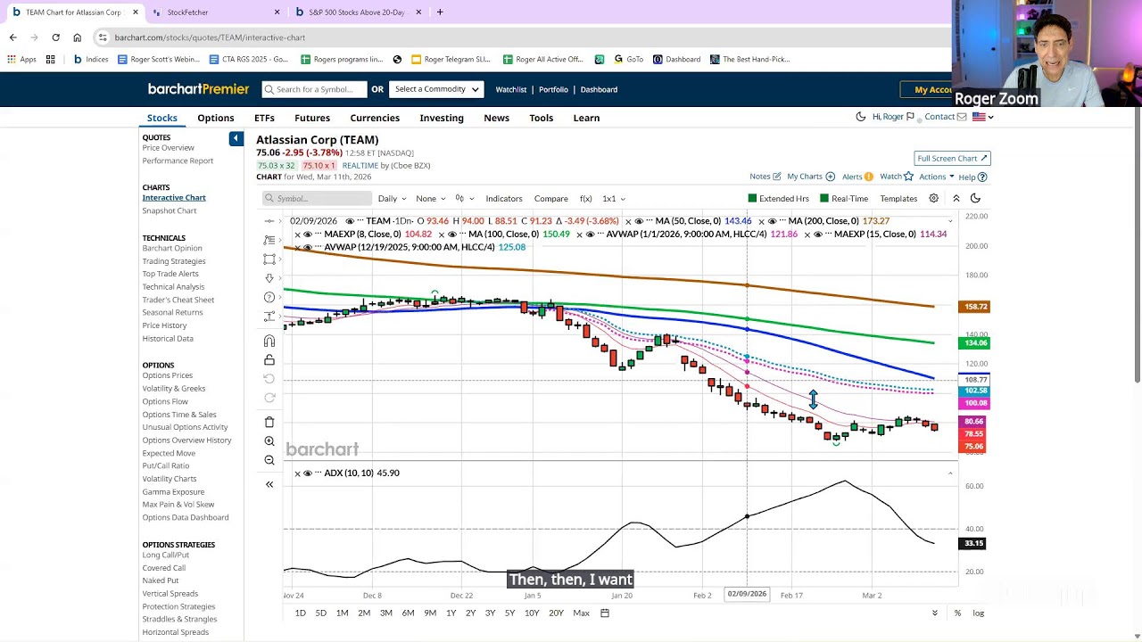The width and height of the screenshot is (1142, 642).
Task: Click the Compare button
Action: pos(550,199)
